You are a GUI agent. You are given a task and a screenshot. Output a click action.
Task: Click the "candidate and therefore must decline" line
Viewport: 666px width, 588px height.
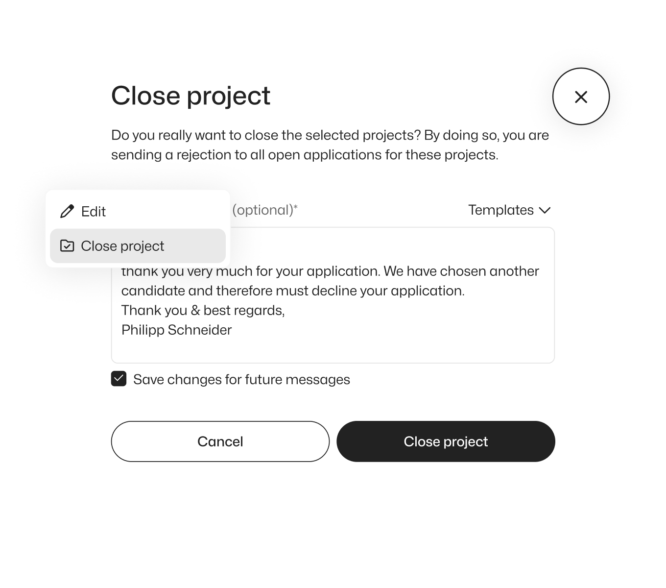click(292, 291)
